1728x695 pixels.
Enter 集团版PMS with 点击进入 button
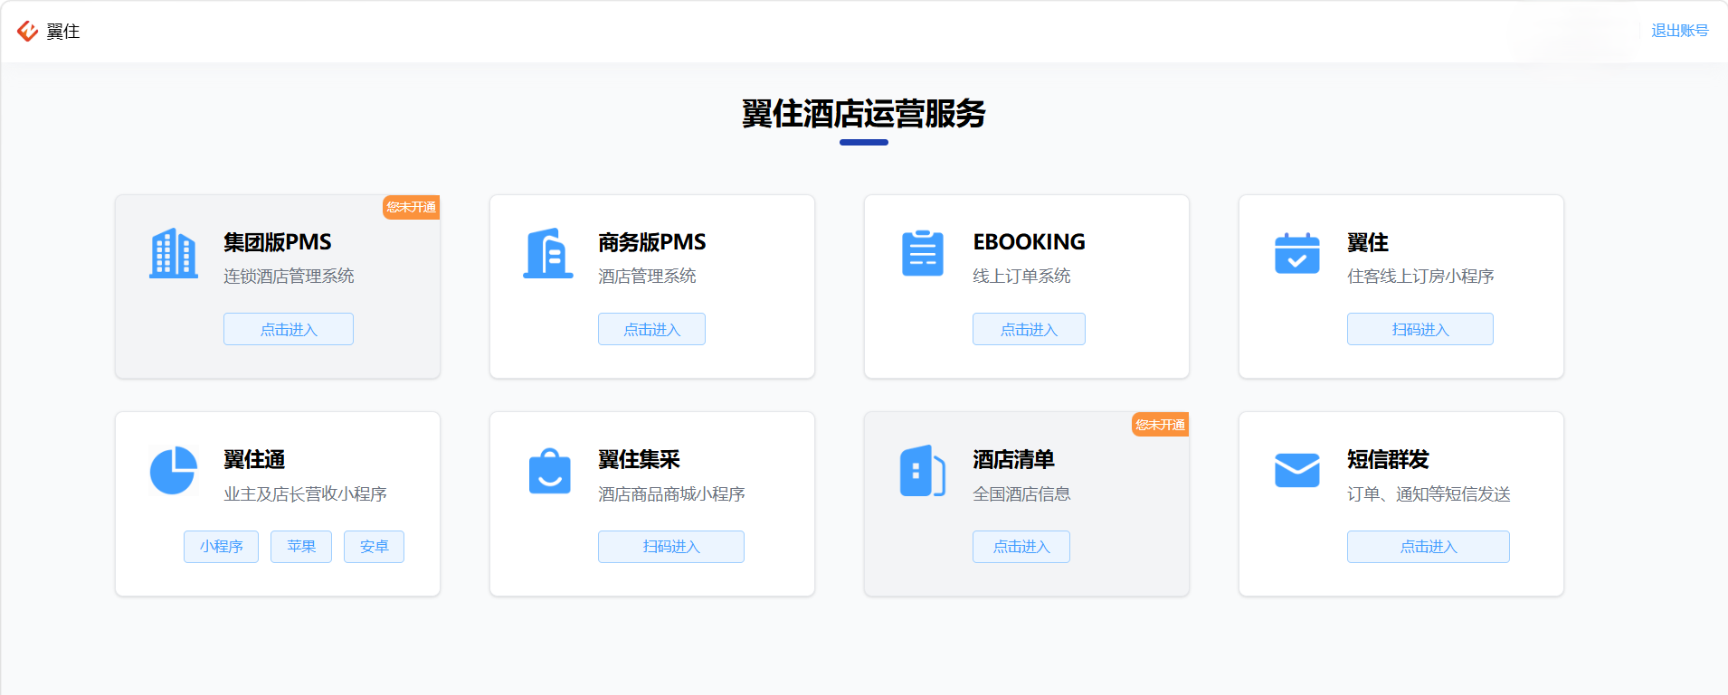click(x=289, y=329)
